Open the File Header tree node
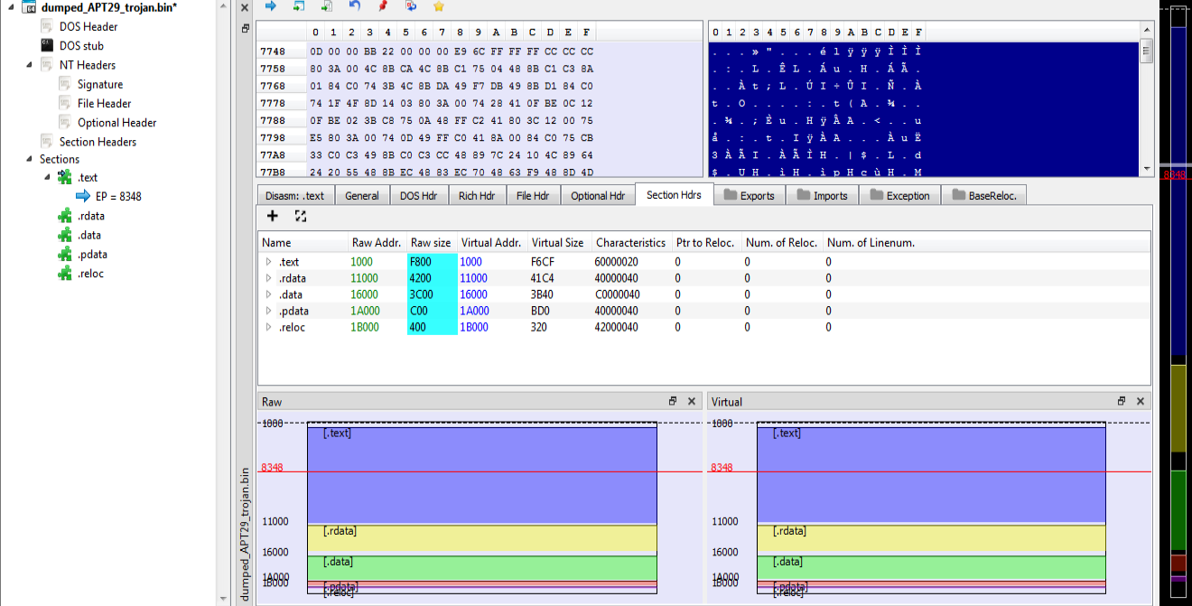 click(x=105, y=103)
